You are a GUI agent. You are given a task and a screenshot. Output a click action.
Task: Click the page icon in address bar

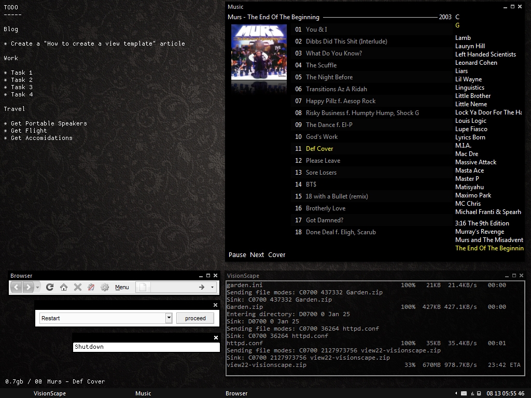(143, 287)
